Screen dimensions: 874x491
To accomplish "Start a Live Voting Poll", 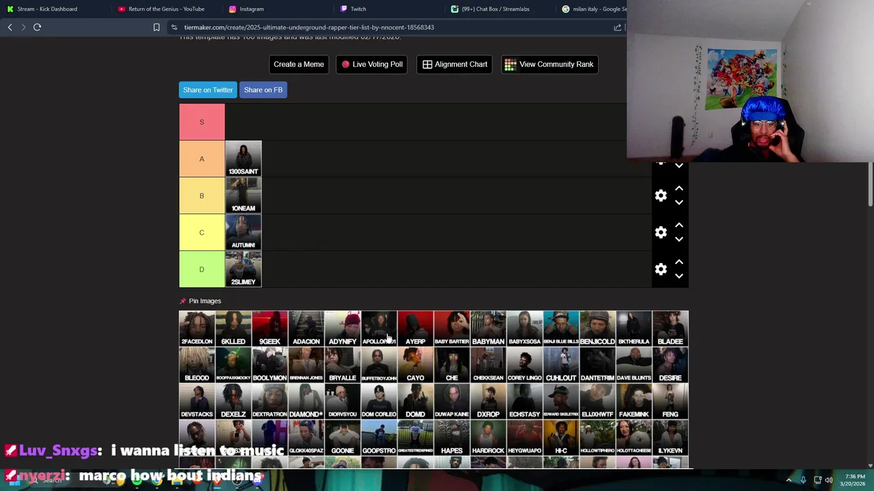I will (x=372, y=64).
